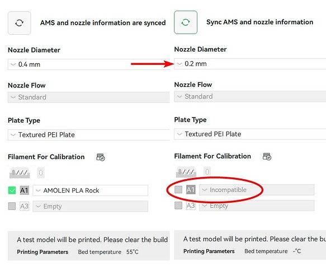The height and width of the screenshot is (280, 326).
Task: Click the left external spool slot number 0
Action: coord(41,172)
